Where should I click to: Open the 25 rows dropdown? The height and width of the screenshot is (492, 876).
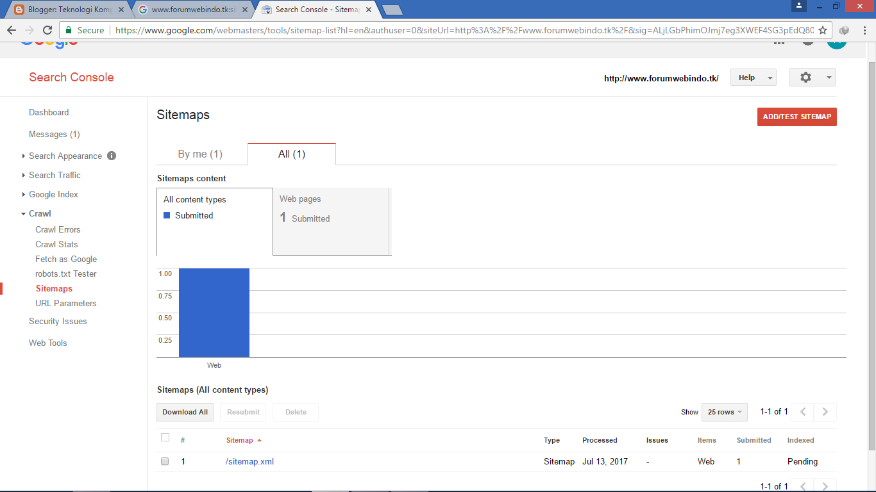click(x=725, y=412)
